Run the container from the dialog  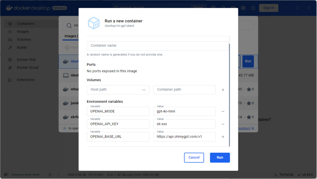coord(220,157)
